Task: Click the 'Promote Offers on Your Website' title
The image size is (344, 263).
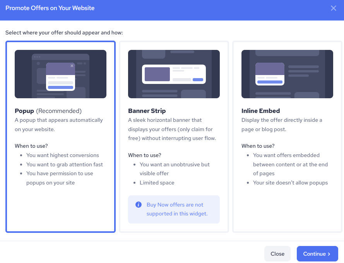Action: [50, 8]
